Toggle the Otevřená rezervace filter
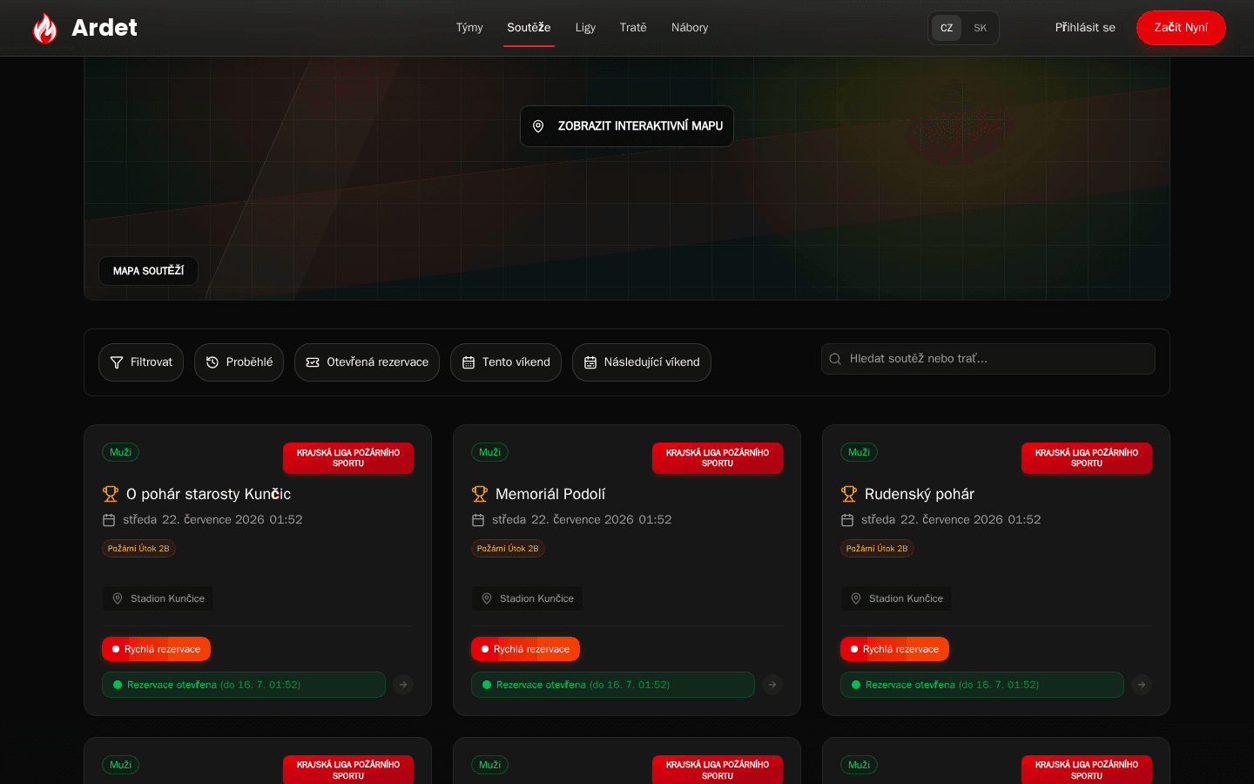 click(x=367, y=362)
